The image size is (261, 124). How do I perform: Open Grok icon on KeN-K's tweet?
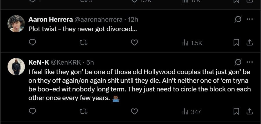point(238,62)
